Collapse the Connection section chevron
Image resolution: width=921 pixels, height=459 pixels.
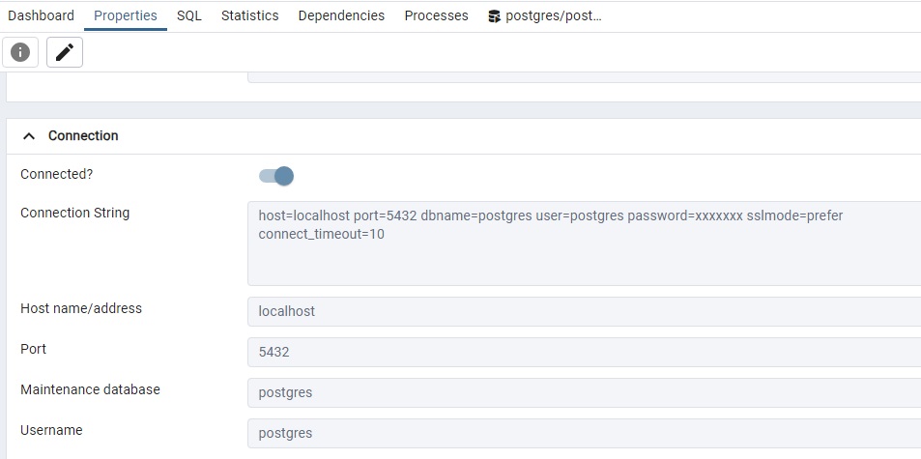point(29,136)
